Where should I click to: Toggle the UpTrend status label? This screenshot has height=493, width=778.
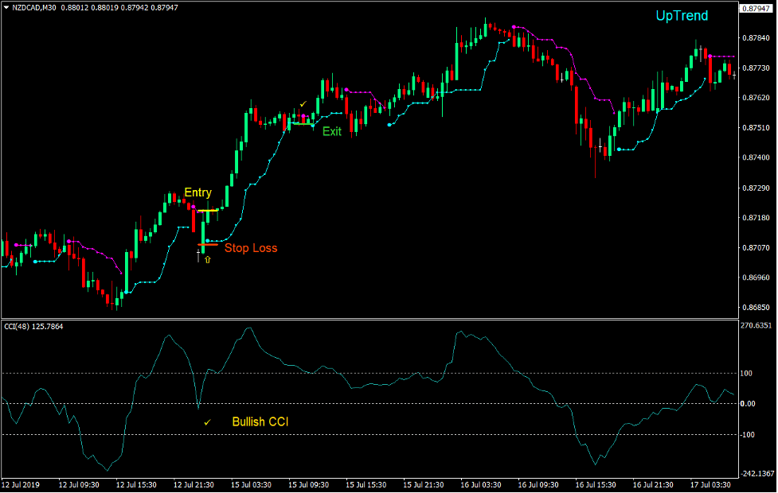pyautogui.click(x=681, y=15)
